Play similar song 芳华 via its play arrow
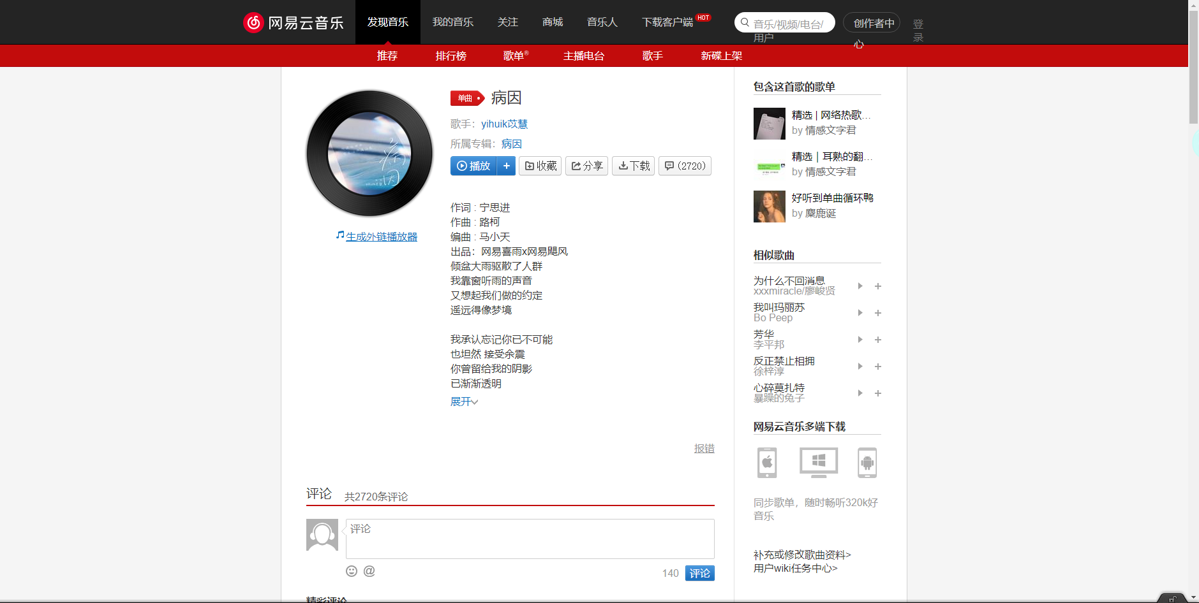Image resolution: width=1199 pixels, height=603 pixels. [x=860, y=340]
